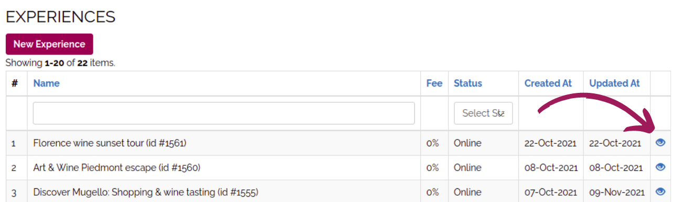Click the 08-Oct-2021 updated date cell

click(x=616, y=168)
